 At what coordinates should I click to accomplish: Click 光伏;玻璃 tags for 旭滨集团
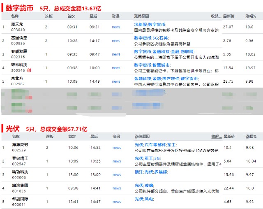tap(144, 186)
